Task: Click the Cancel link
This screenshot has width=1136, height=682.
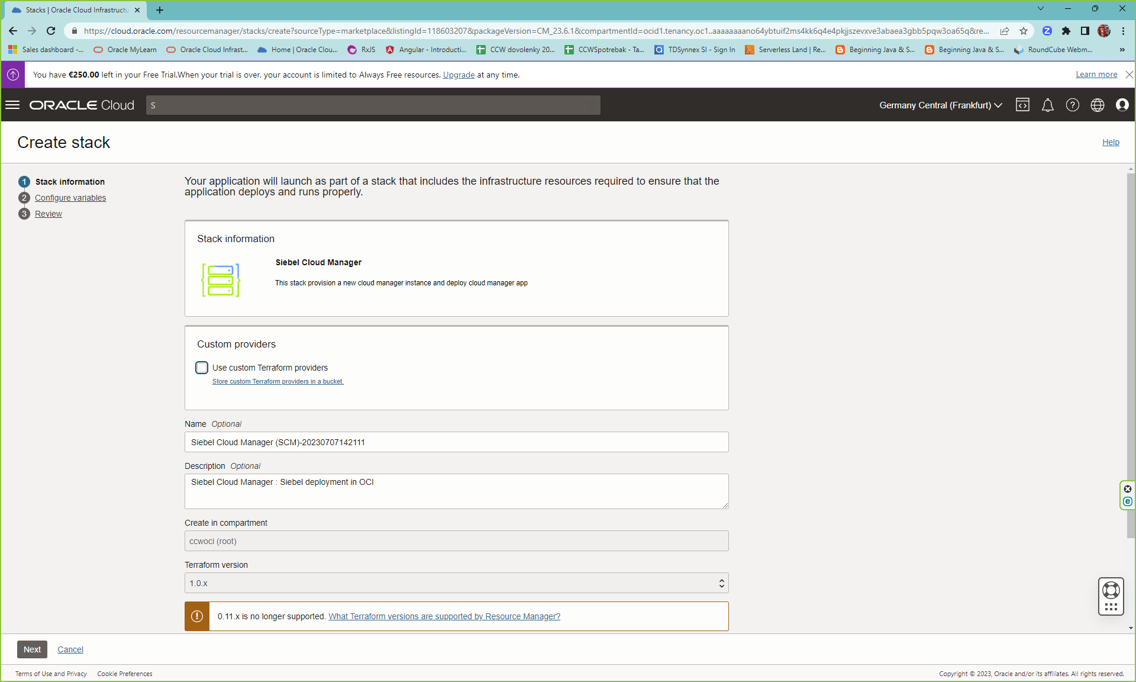Action: point(70,649)
